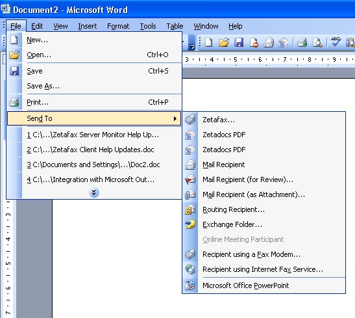Open the Insert menu
355x318 pixels.
click(88, 26)
